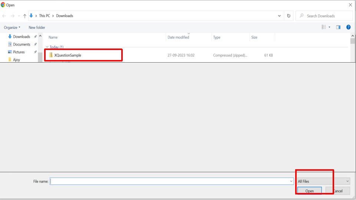
Task: Click the Forward navigation arrow
Action: point(13,16)
